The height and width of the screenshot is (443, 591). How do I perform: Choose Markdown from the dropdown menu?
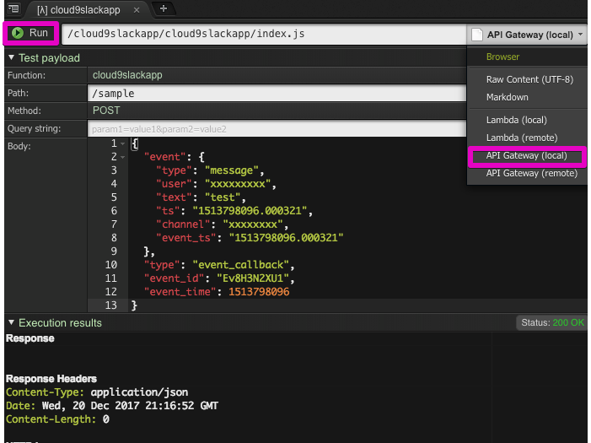(x=508, y=97)
